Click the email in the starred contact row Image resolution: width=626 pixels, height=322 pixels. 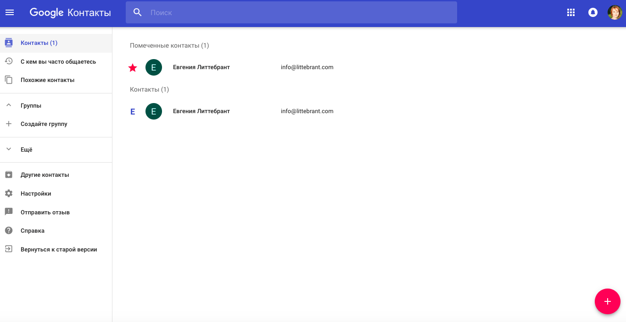point(307,67)
